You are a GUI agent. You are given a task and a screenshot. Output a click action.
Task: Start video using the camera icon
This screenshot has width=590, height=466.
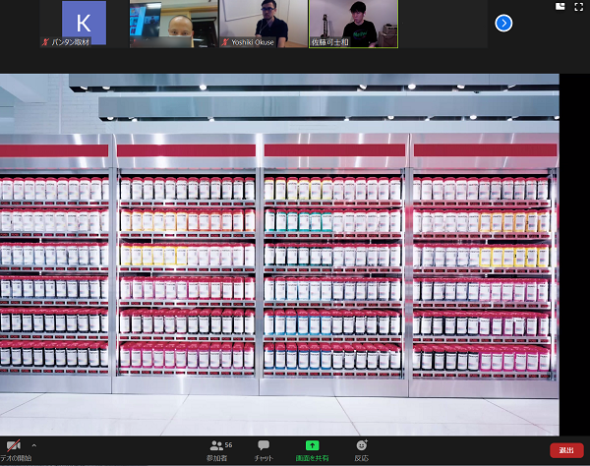click(x=13, y=445)
